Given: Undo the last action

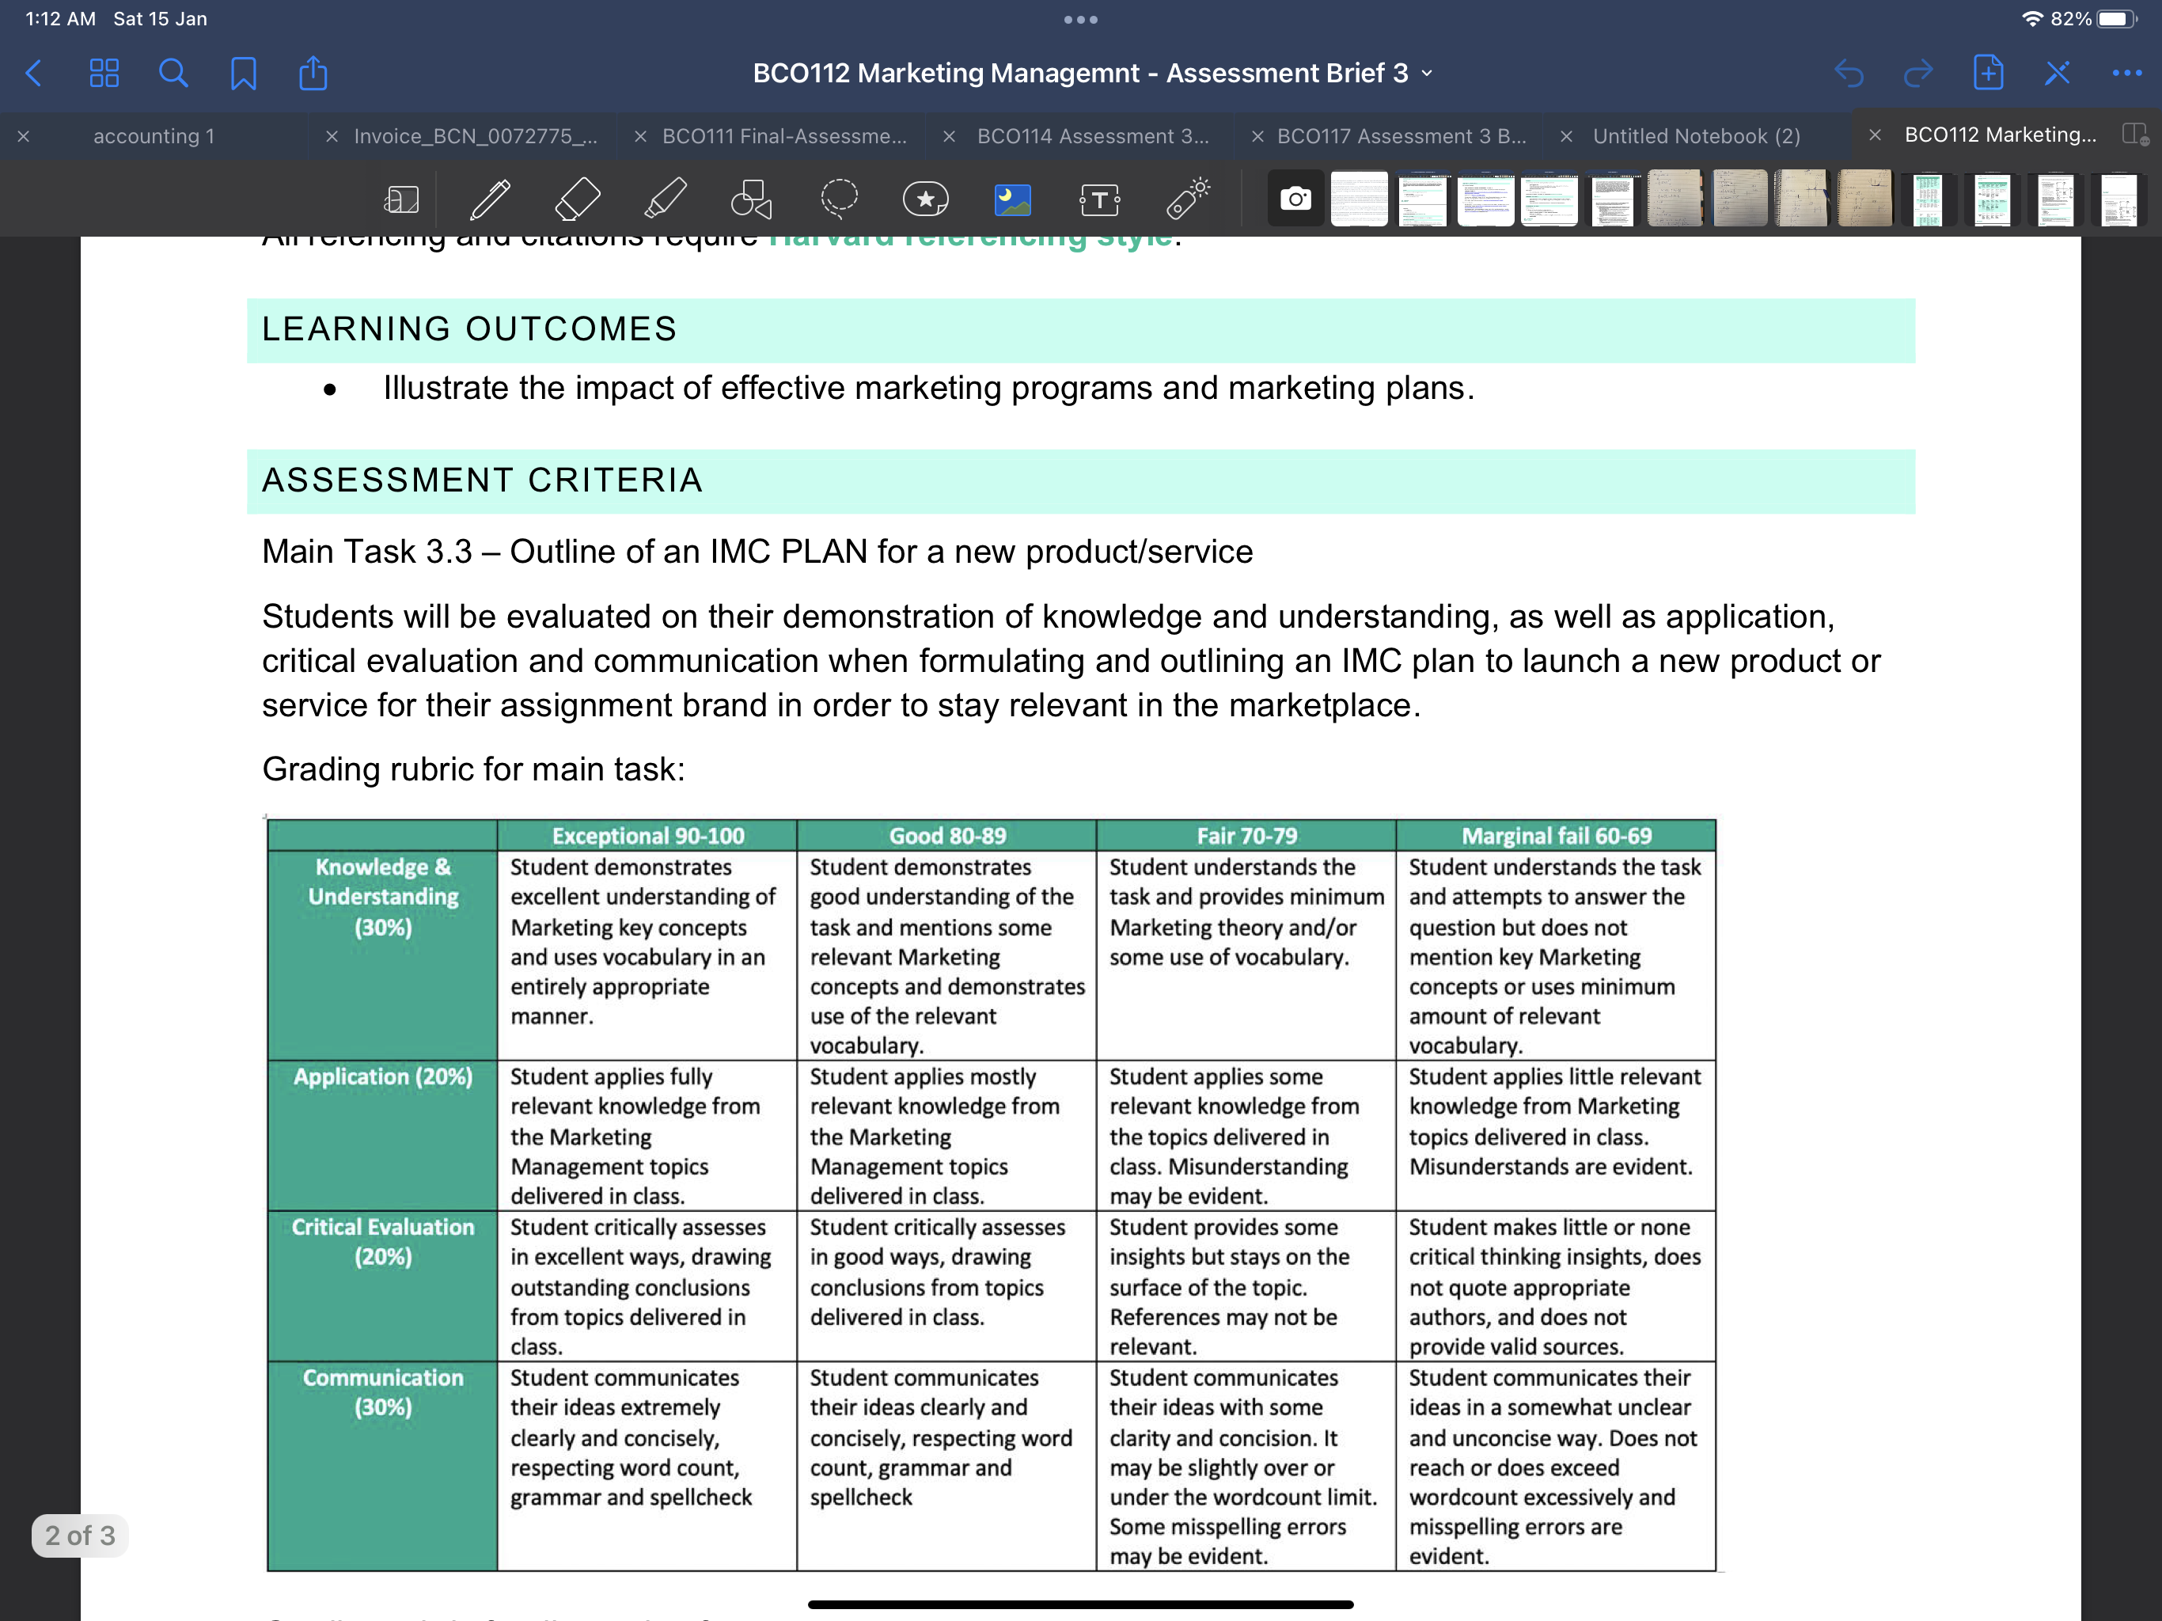Looking at the screenshot, I should click(1849, 74).
